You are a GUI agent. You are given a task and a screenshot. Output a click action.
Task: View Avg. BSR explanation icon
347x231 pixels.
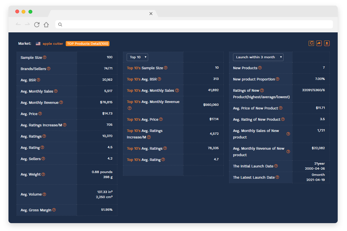tap(38, 80)
